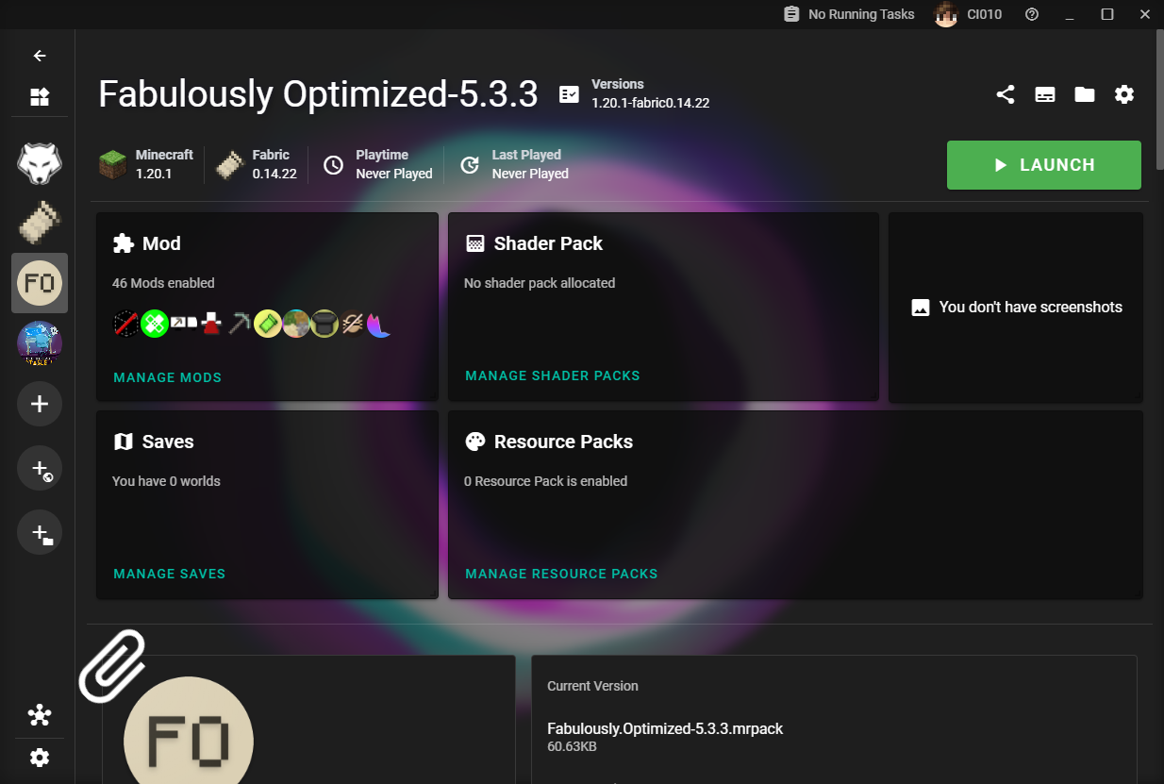Click the crossed-out bug mod icon
Screen dimensions: 1164x784
[x=354, y=324]
